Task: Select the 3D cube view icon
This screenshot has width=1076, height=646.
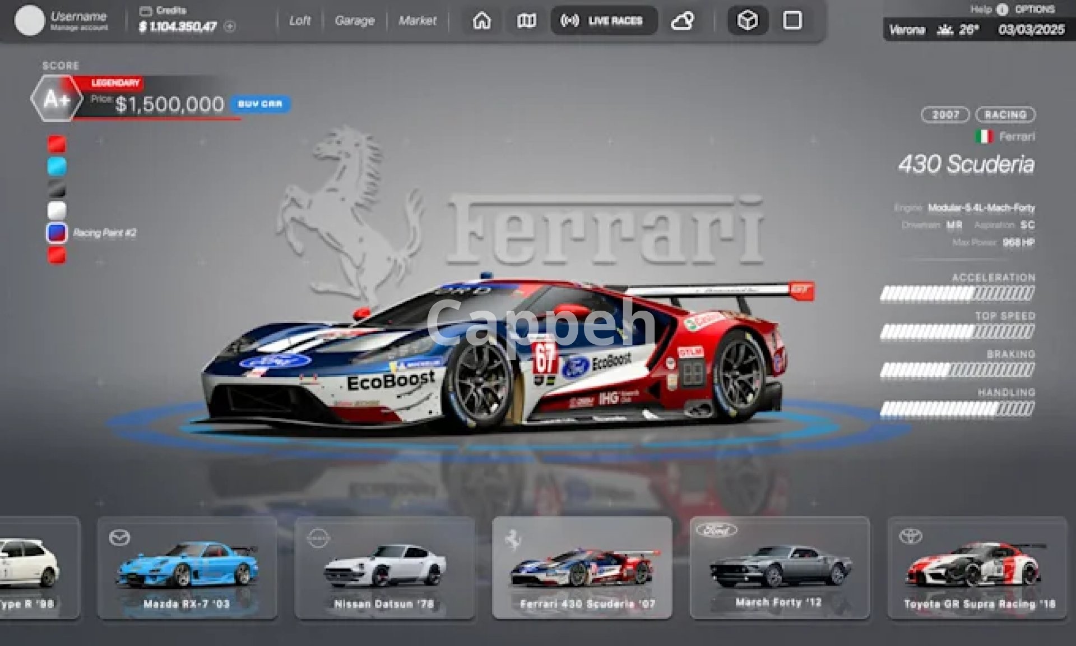Action: coord(747,21)
